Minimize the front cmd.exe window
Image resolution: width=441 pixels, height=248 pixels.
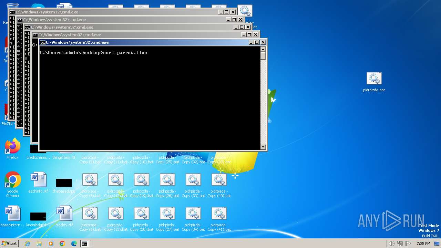(251, 42)
